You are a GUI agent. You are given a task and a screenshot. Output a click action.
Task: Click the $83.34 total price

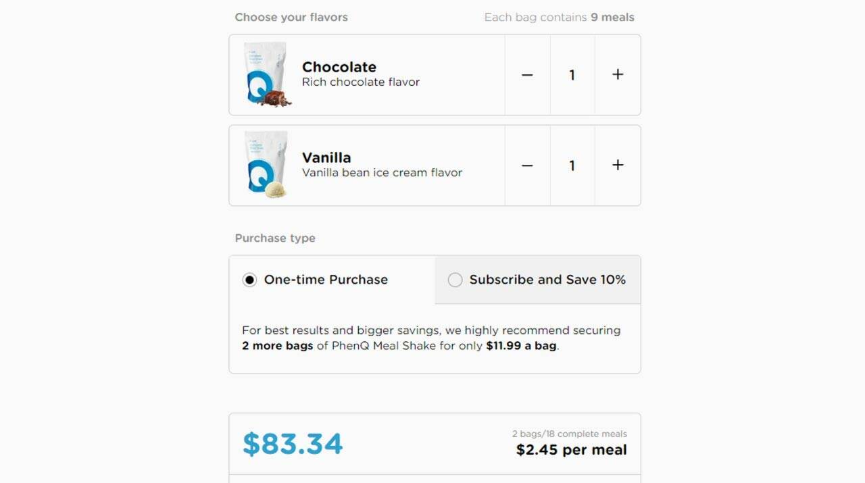click(293, 444)
